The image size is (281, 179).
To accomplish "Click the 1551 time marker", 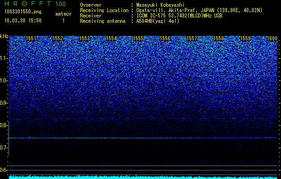I will click(x=31, y=38).
